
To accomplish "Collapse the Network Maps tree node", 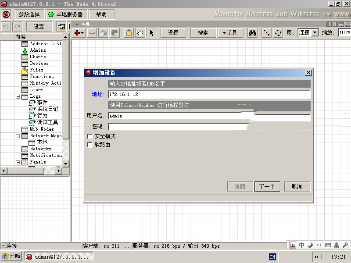I will [18, 136].
